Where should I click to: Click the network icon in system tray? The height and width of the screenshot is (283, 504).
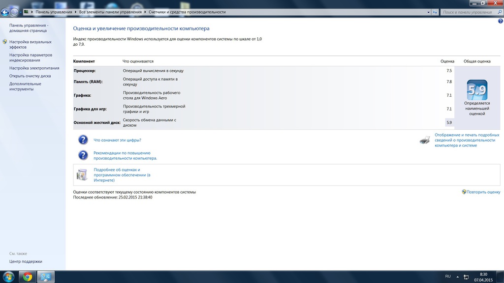coord(466,277)
